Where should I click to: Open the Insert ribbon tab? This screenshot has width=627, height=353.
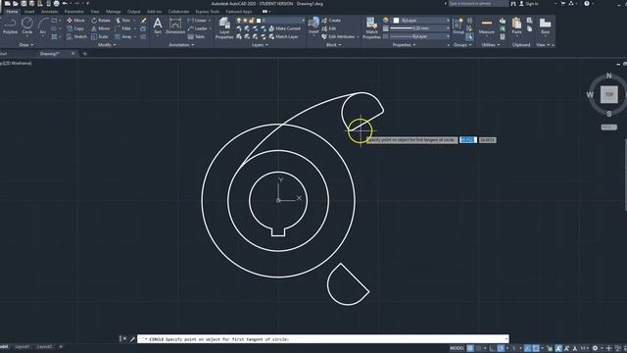click(29, 12)
